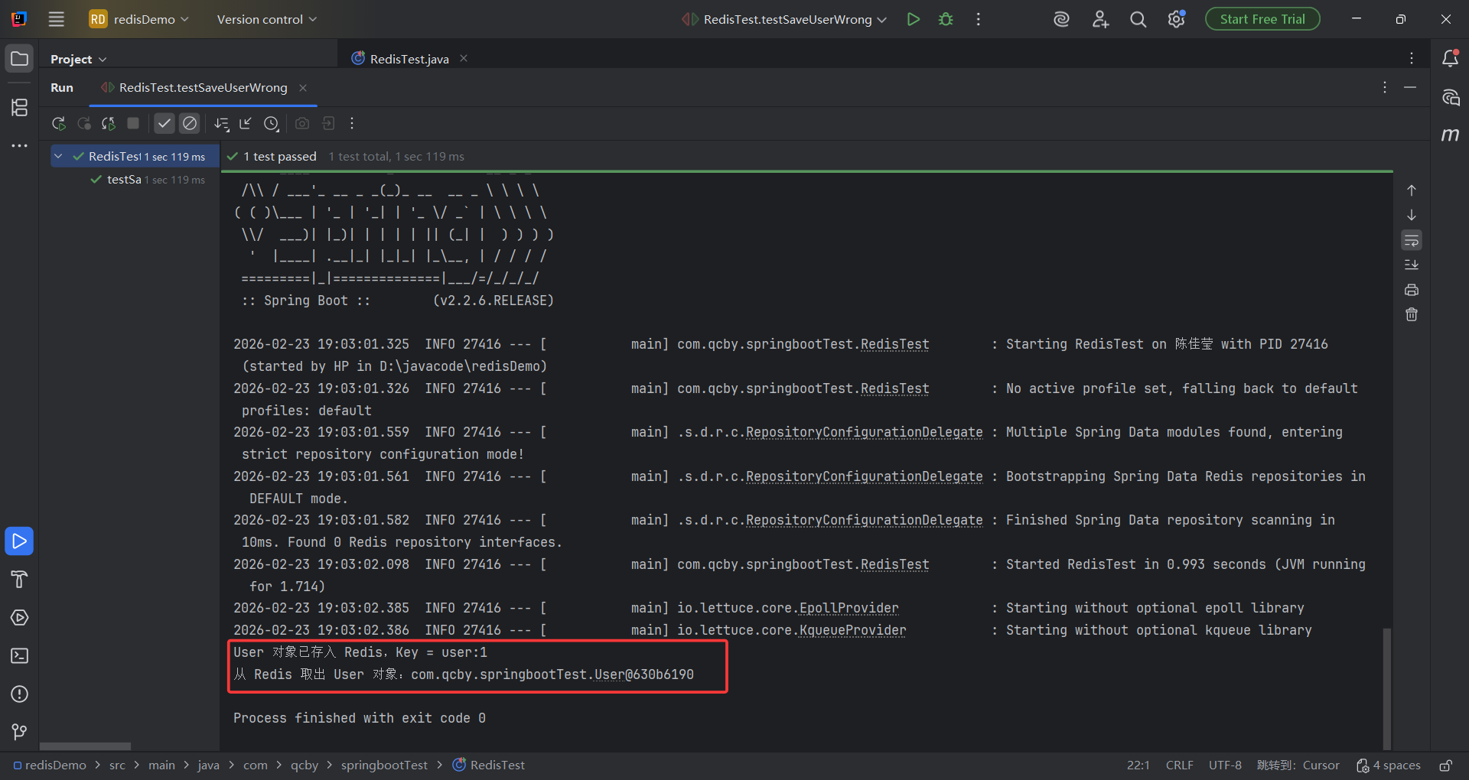Open test history clock
The image size is (1469, 780).
[272, 123]
